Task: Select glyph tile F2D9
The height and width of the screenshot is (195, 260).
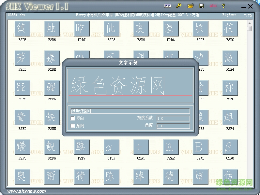Action: coord(141,28)
